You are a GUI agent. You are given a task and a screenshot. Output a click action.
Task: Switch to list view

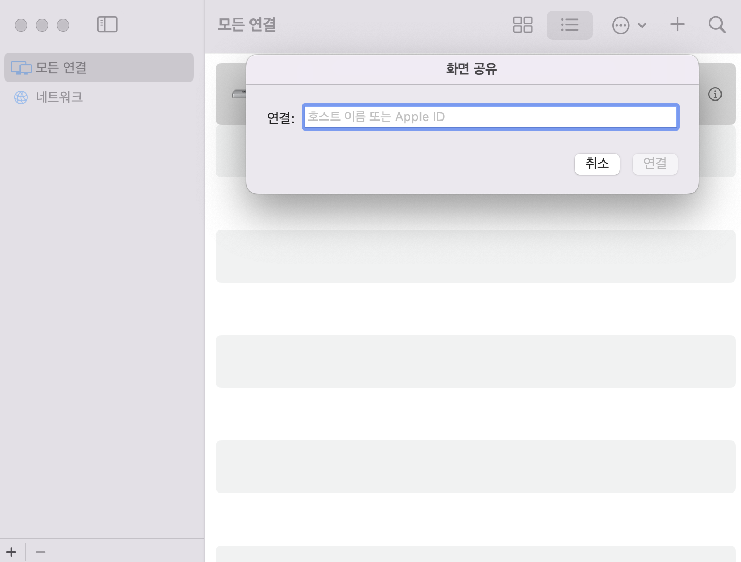click(569, 25)
